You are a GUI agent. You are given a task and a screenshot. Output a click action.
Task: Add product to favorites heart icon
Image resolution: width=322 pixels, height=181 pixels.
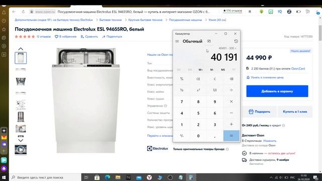[x=56, y=37]
